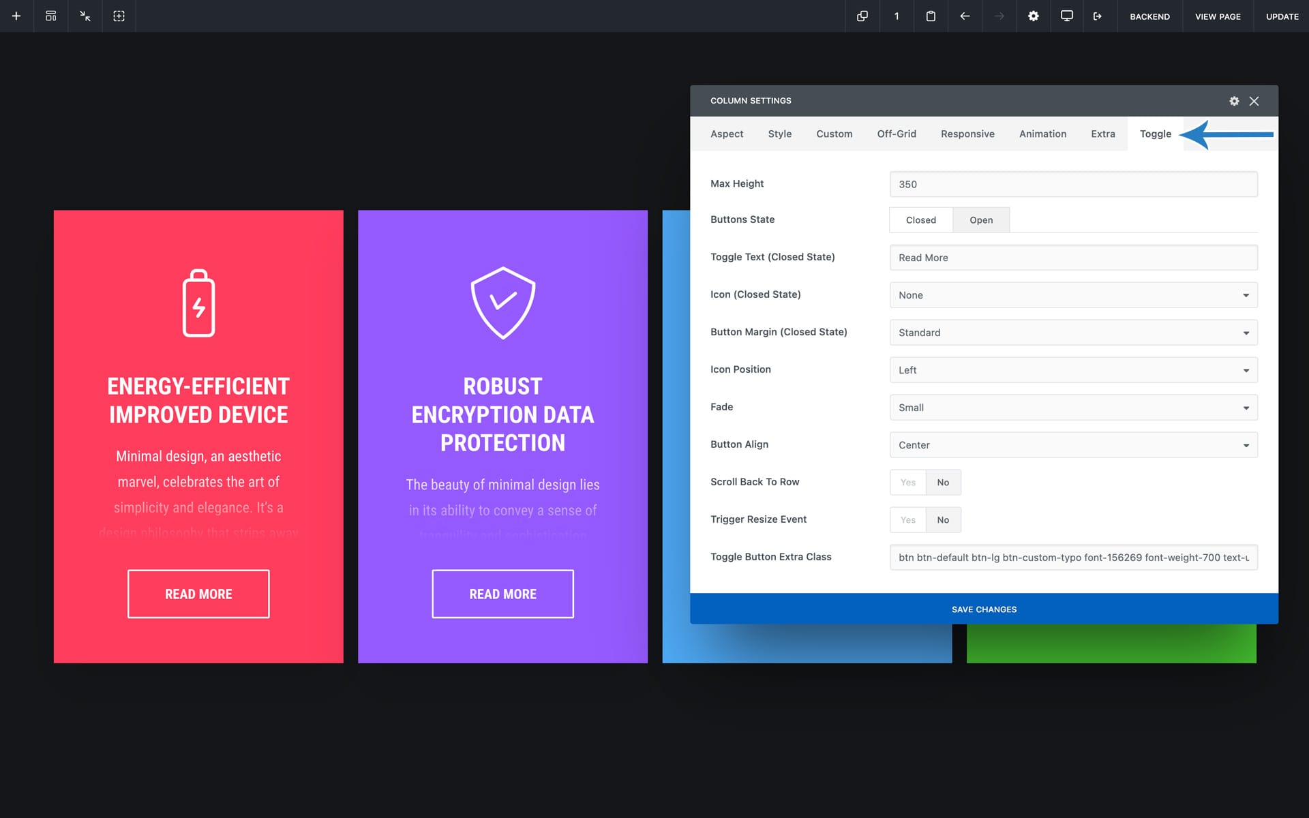The width and height of the screenshot is (1309, 818).
Task: Click the Max Height input field
Action: tap(1073, 184)
